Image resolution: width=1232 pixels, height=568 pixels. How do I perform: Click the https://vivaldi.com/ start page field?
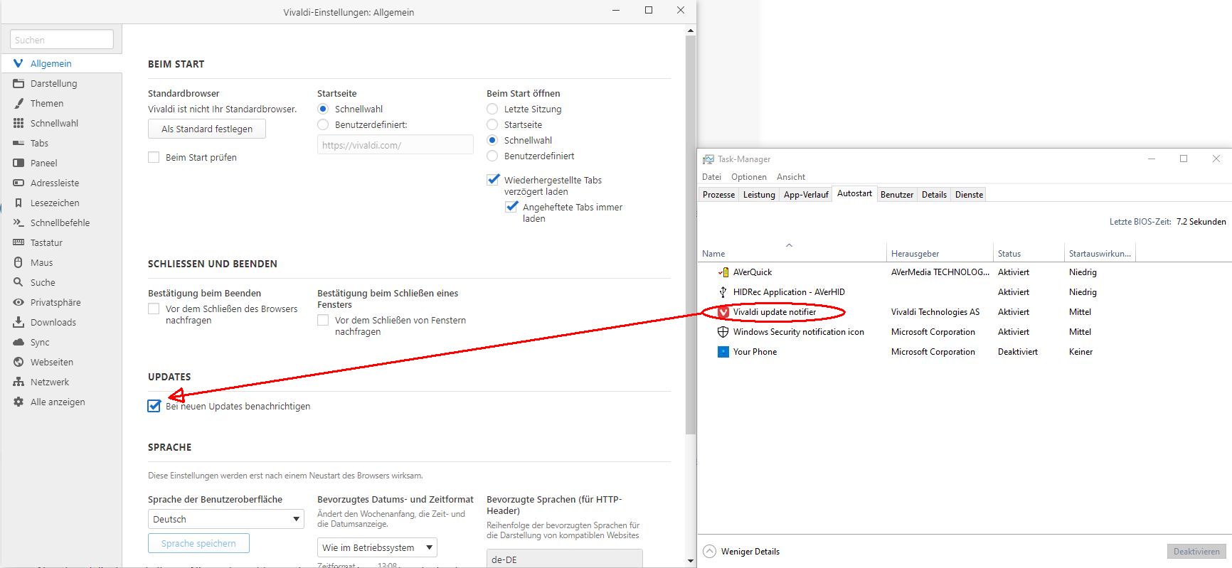[395, 145]
